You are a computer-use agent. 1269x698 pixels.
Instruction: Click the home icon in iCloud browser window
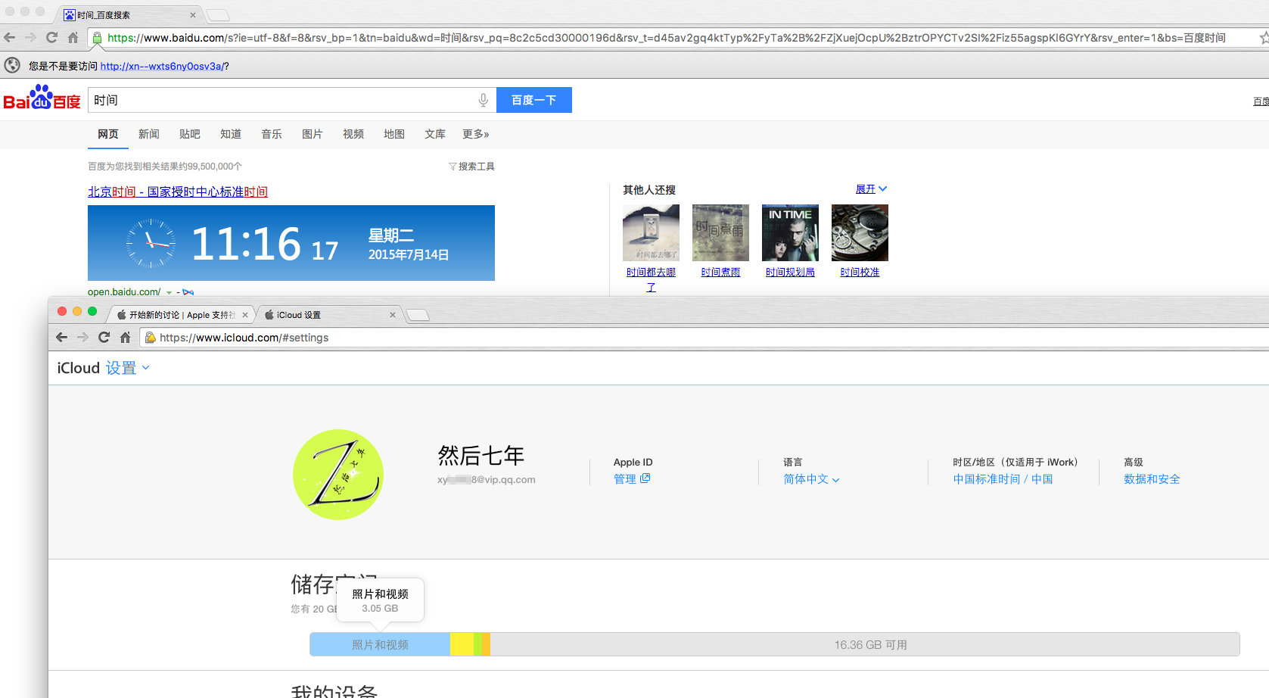click(126, 338)
